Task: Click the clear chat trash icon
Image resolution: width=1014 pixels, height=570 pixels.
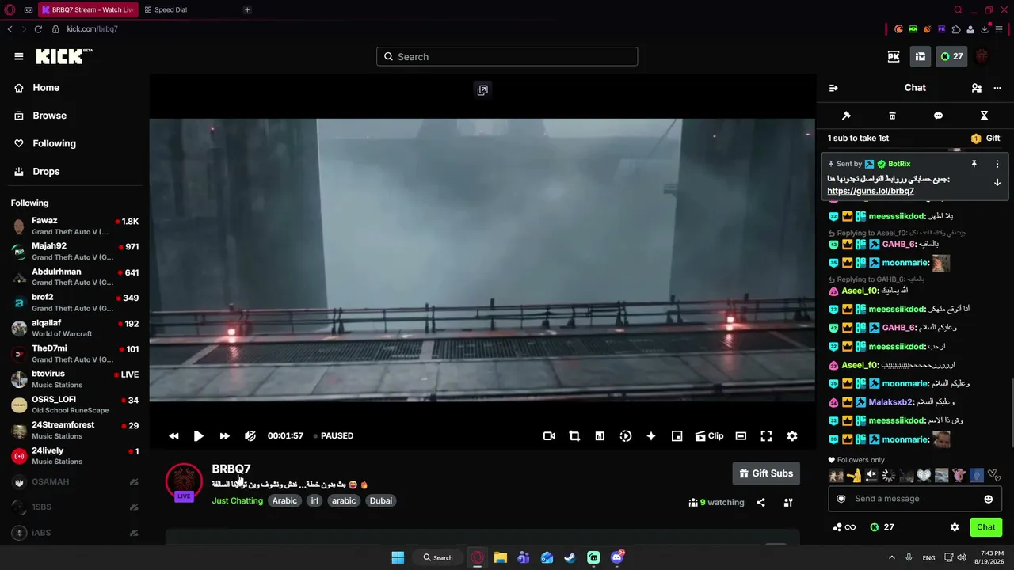Action: pos(892,116)
